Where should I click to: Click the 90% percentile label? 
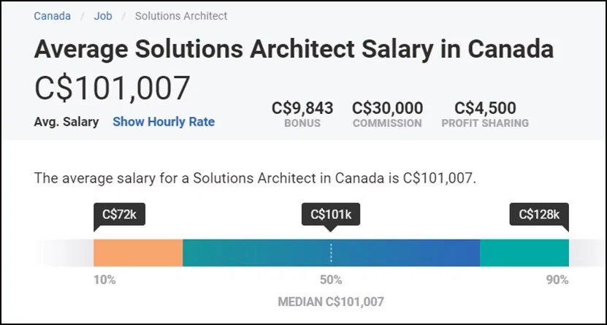click(x=557, y=280)
